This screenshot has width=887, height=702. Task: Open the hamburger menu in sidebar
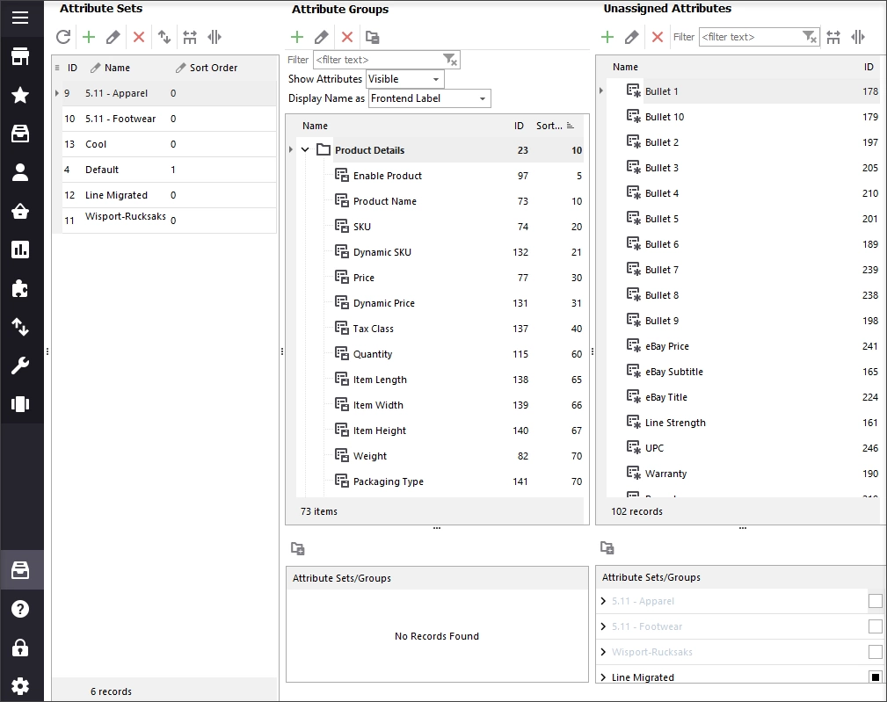20,18
